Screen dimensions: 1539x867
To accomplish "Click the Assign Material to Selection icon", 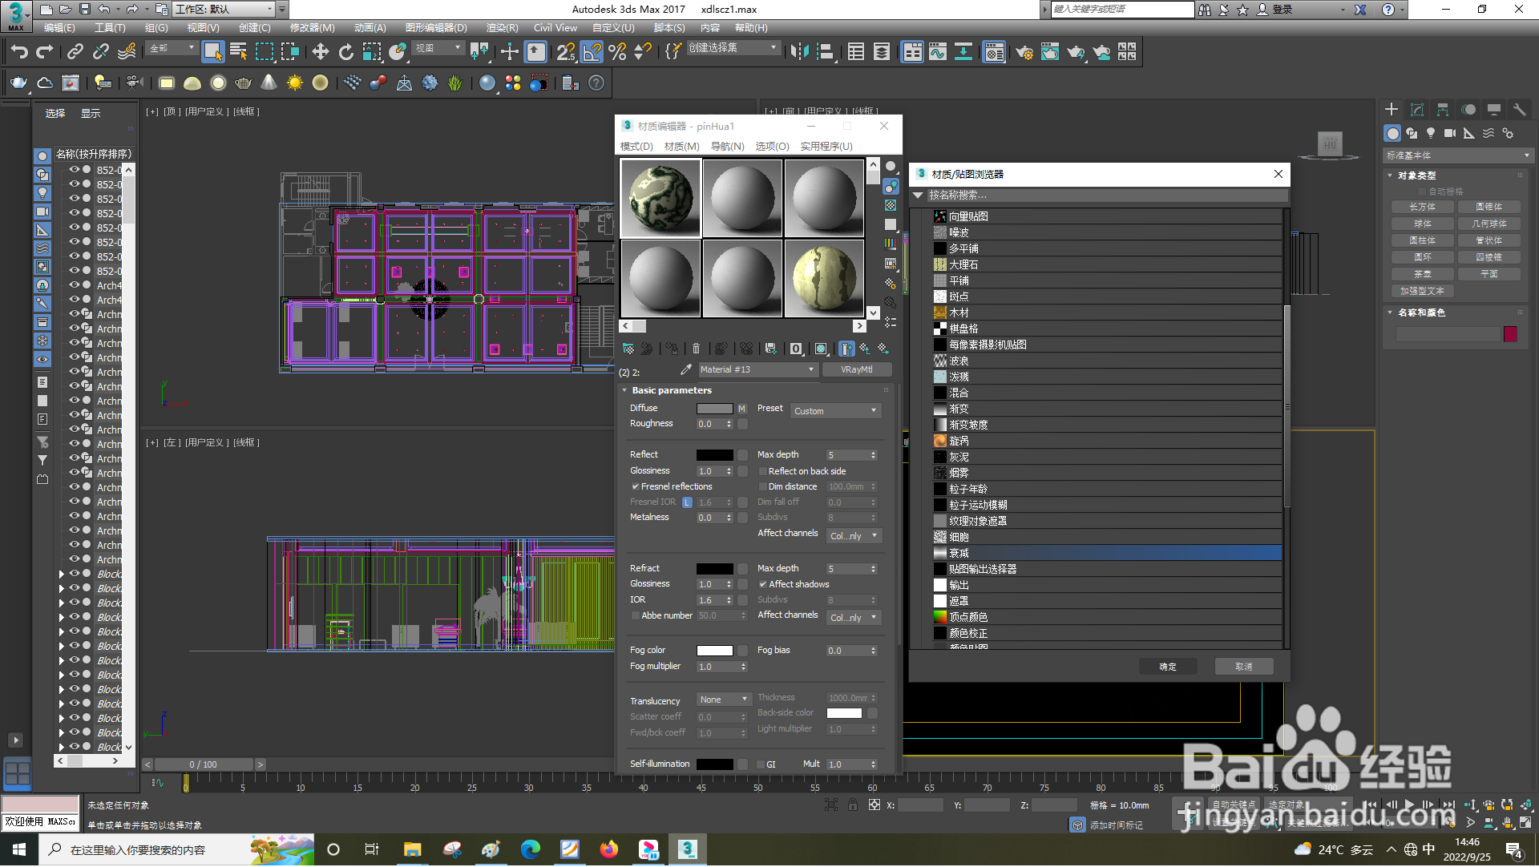I will 647,349.
